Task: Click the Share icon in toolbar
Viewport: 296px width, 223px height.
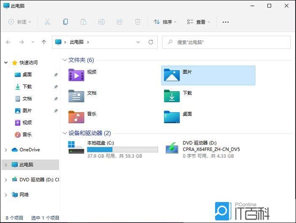Action: pos(119,22)
